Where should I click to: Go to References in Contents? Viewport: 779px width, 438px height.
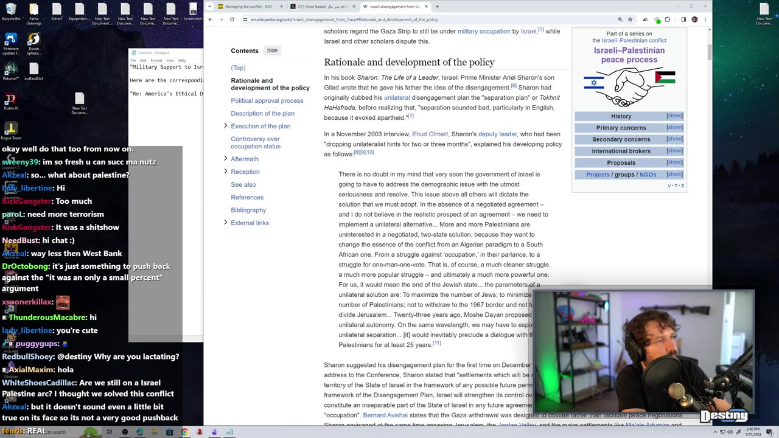tap(247, 197)
